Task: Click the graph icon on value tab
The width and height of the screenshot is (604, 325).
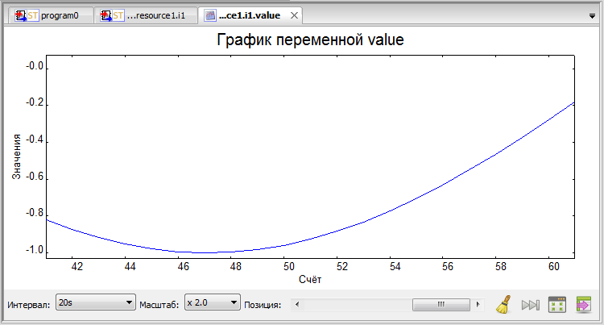Action: (x=210, y=15)
